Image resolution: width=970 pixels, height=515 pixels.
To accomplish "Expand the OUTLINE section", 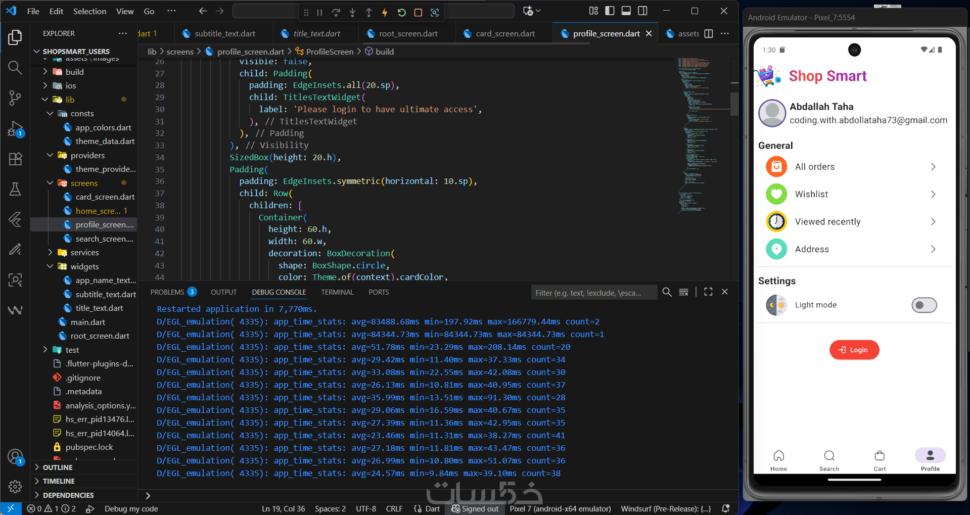I will 58,467.
